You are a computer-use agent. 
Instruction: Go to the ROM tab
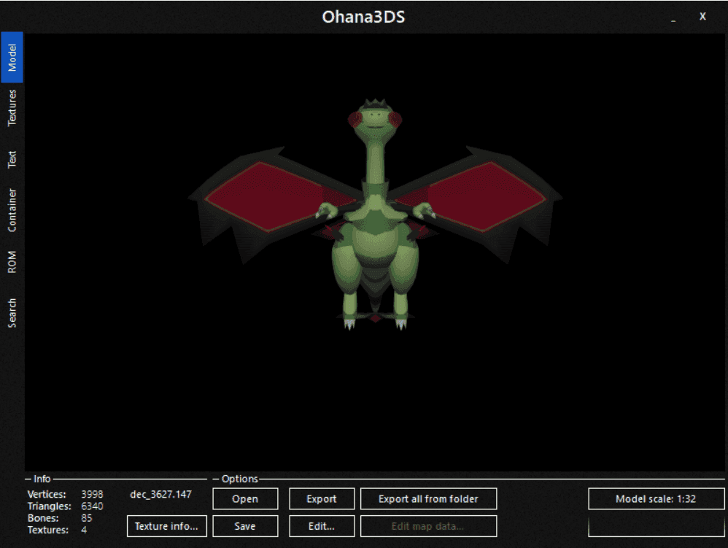[12, 262]
